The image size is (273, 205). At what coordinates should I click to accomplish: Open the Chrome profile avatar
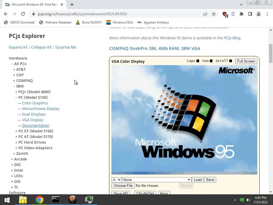(x=259, y=14)
